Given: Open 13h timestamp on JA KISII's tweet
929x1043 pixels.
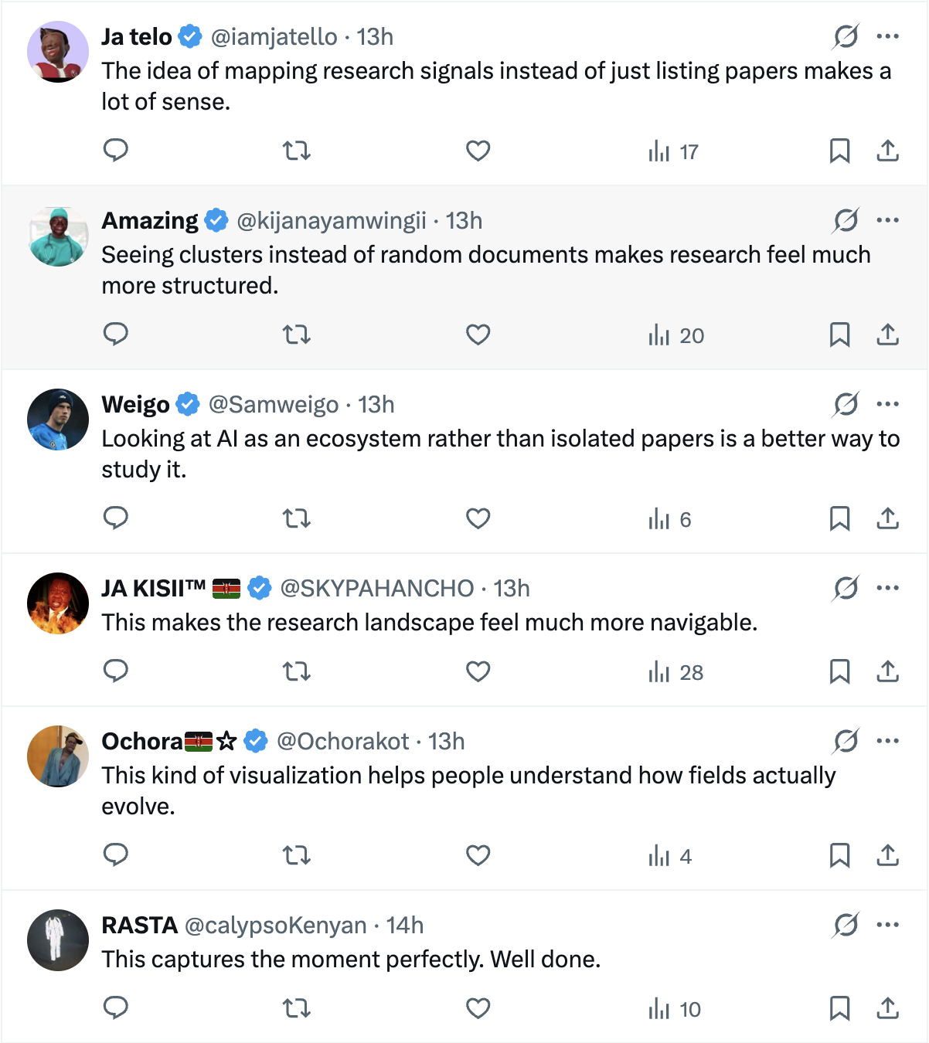Looking at the screenshot, I should 512,589.
